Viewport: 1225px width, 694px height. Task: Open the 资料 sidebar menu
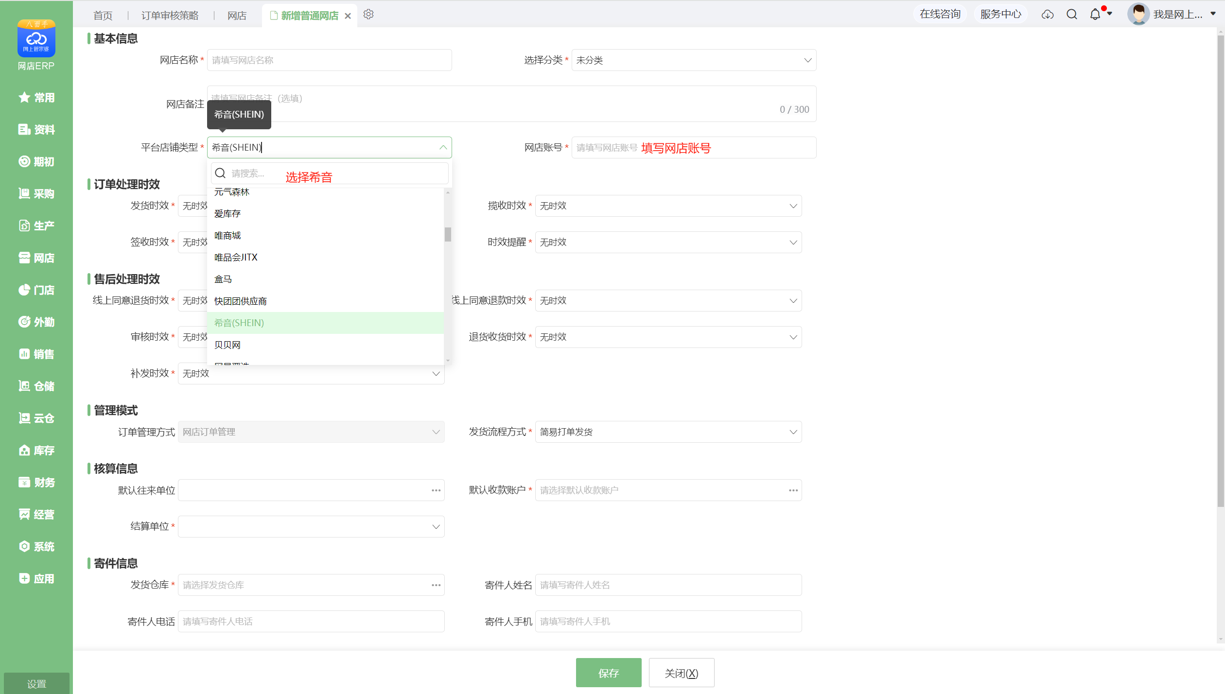pyautogui.click(x=36, y=130)
